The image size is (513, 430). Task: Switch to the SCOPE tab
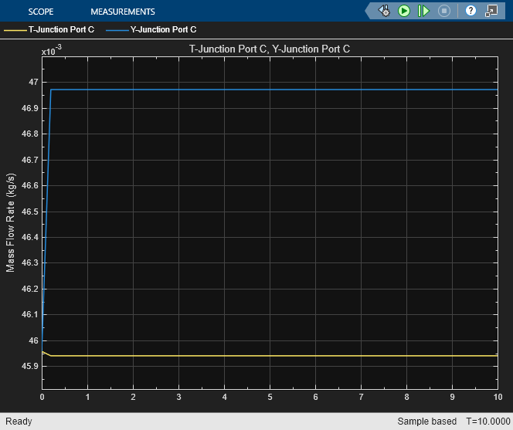click(x=40, y=12)
